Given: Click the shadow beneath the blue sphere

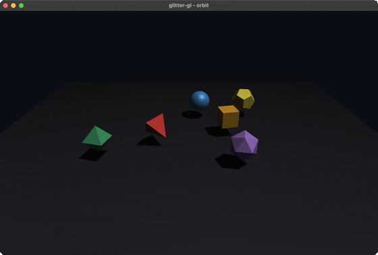Looking at the screenshot, I should (192, 115).
